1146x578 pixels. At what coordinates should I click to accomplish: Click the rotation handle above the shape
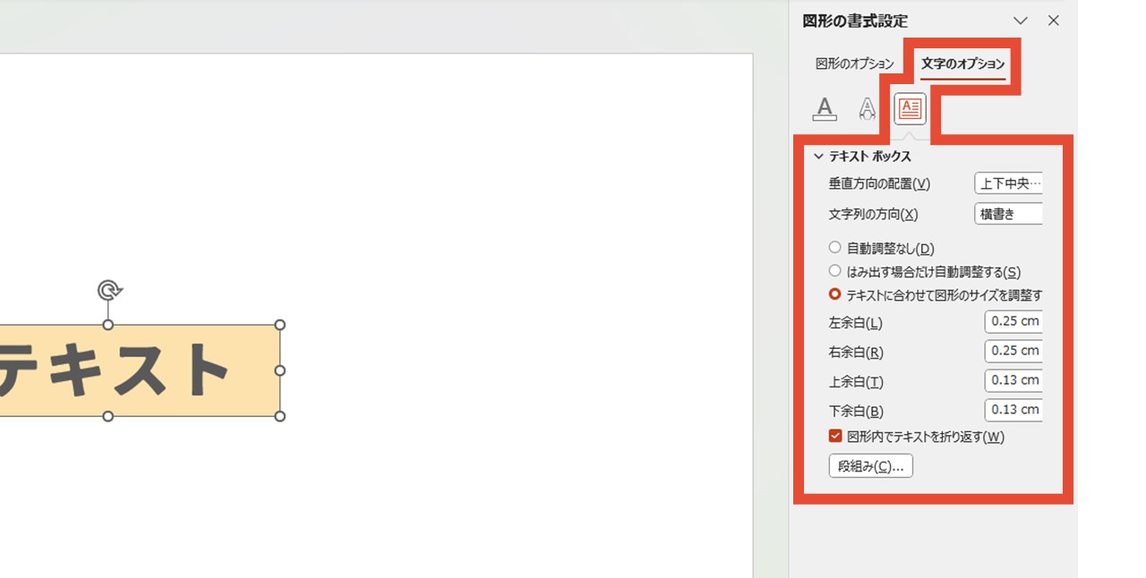click(x=107, y=290)
